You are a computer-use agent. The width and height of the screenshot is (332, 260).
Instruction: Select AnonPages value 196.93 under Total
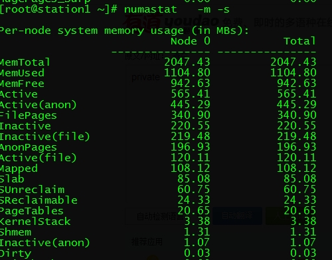pyautogui.click(x=297, y=147)
